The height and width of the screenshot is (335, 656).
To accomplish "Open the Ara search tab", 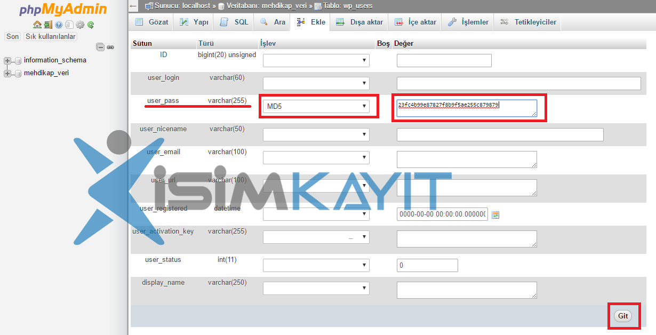I will [x=273, y=22].
